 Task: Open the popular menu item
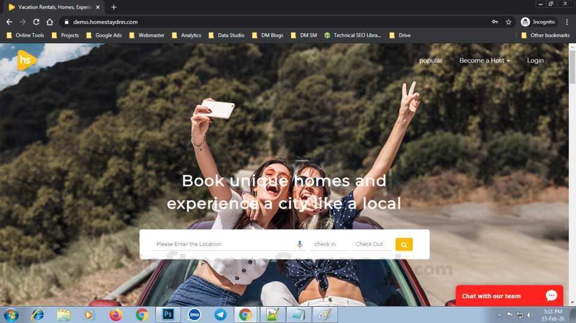click(x=431, y=61)
